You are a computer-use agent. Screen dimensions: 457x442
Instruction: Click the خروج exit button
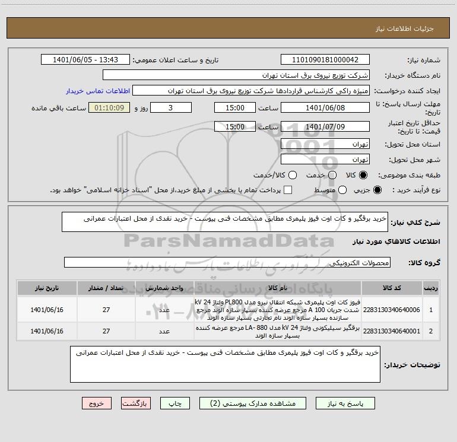click(x=97, y=403)
